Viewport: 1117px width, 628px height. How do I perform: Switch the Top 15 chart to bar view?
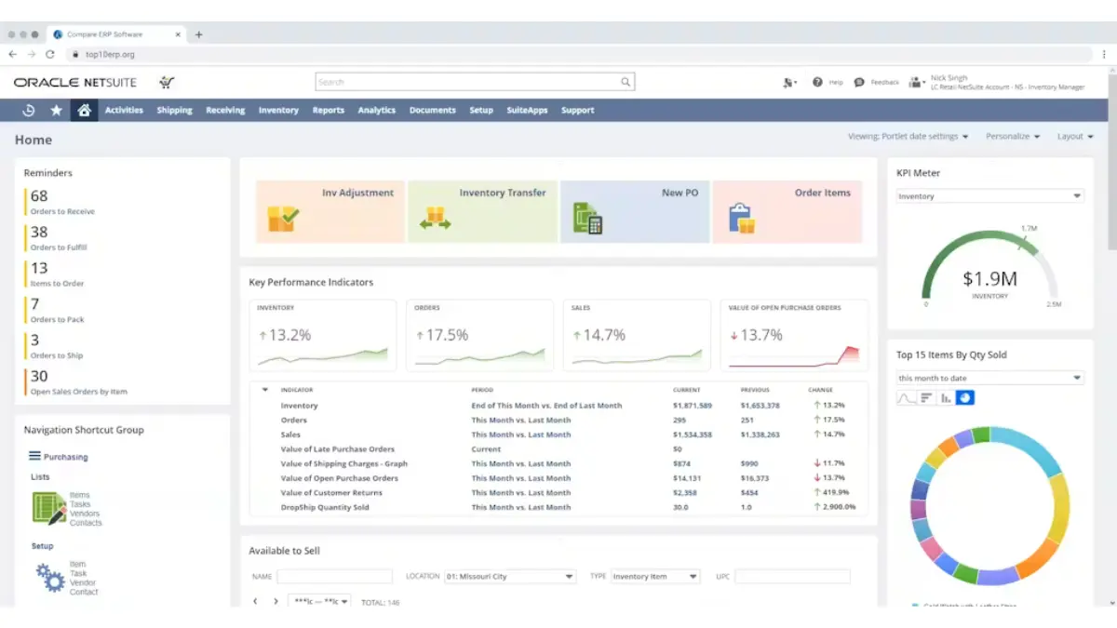(947, 397)
